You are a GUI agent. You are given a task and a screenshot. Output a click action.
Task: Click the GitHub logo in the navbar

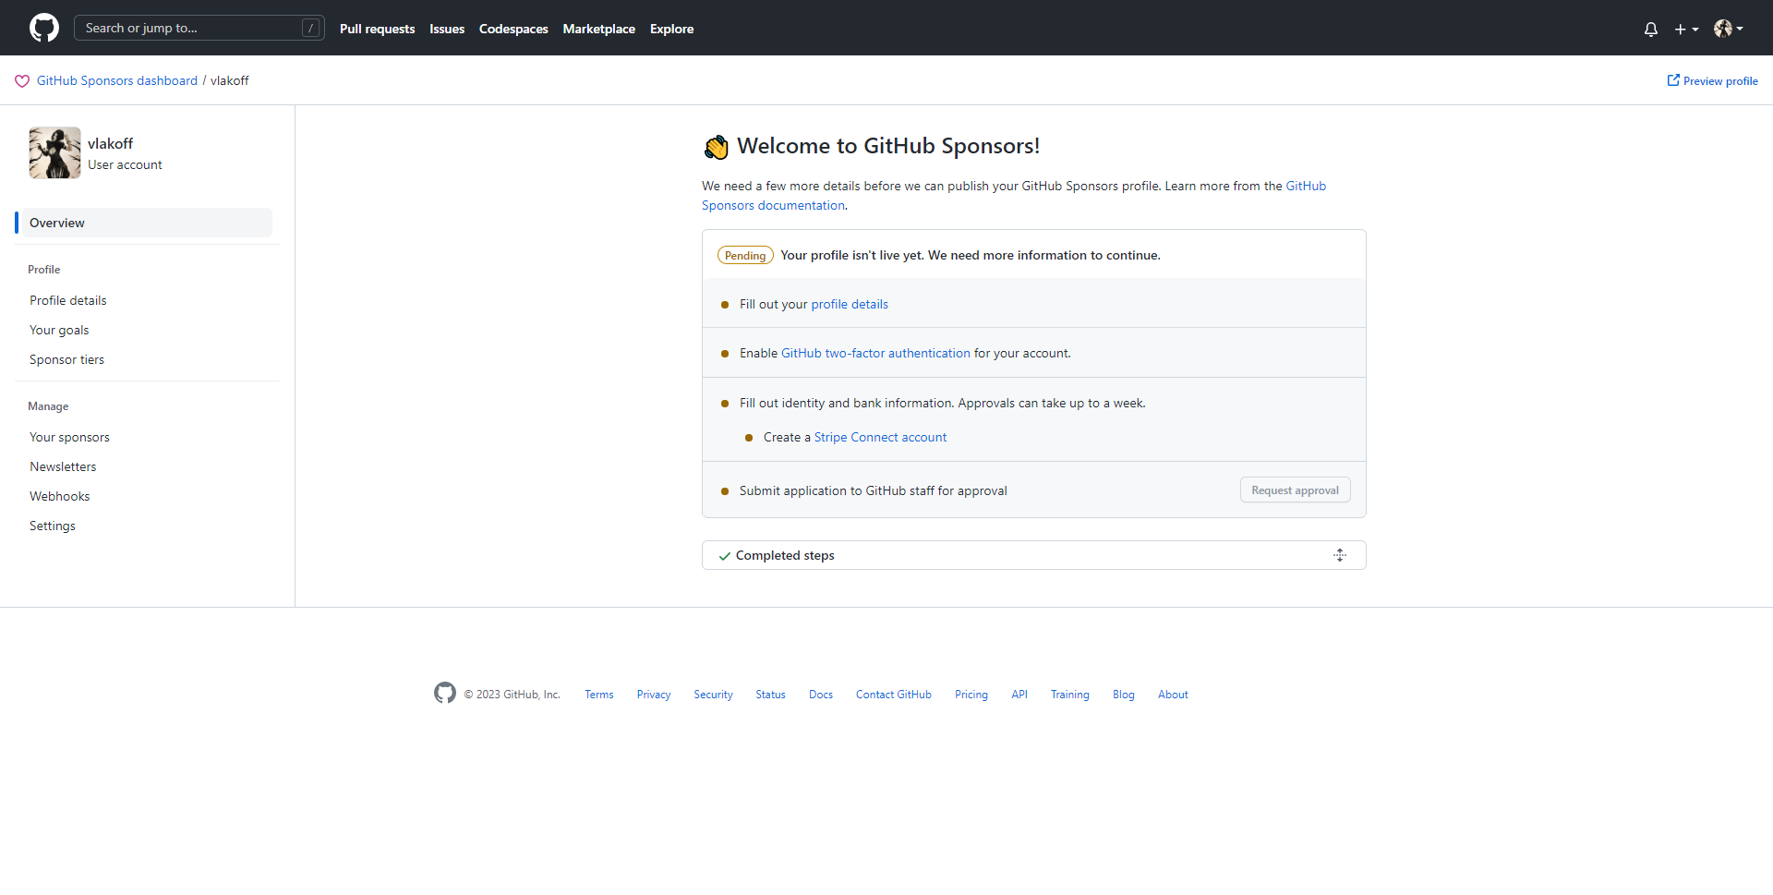pyautogui.click(x=42, y=28)
